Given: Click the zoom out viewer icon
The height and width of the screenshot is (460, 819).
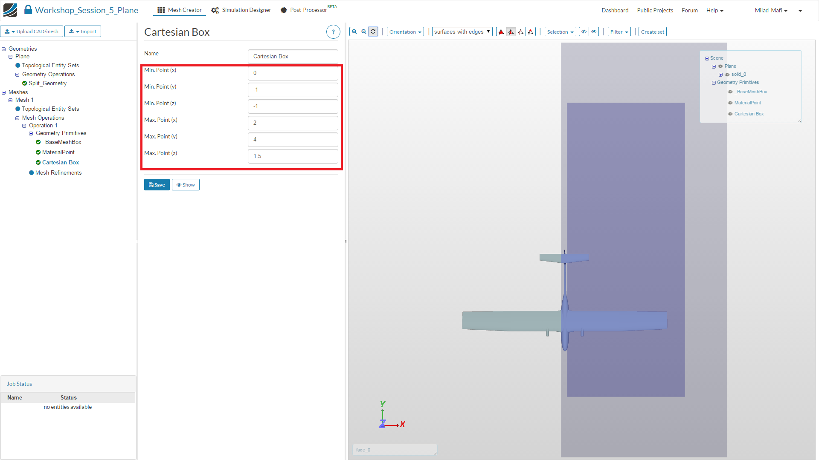Looking at the screenshot, I should (364, 32).
